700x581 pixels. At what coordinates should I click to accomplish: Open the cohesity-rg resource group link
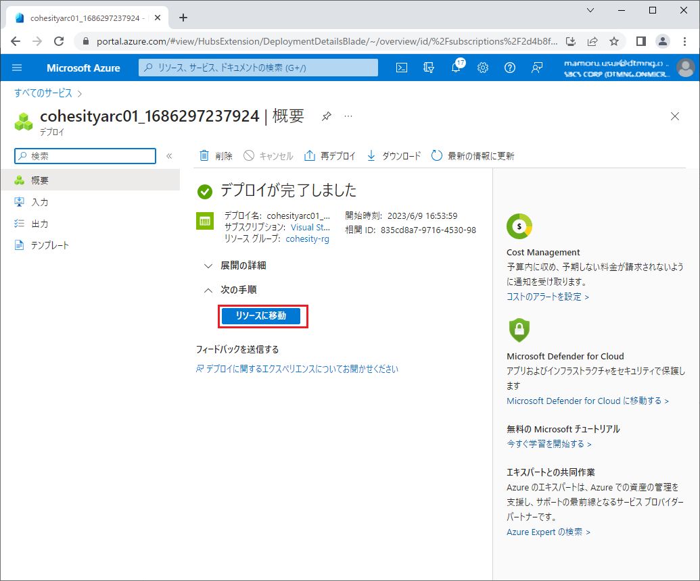point(307,239)
